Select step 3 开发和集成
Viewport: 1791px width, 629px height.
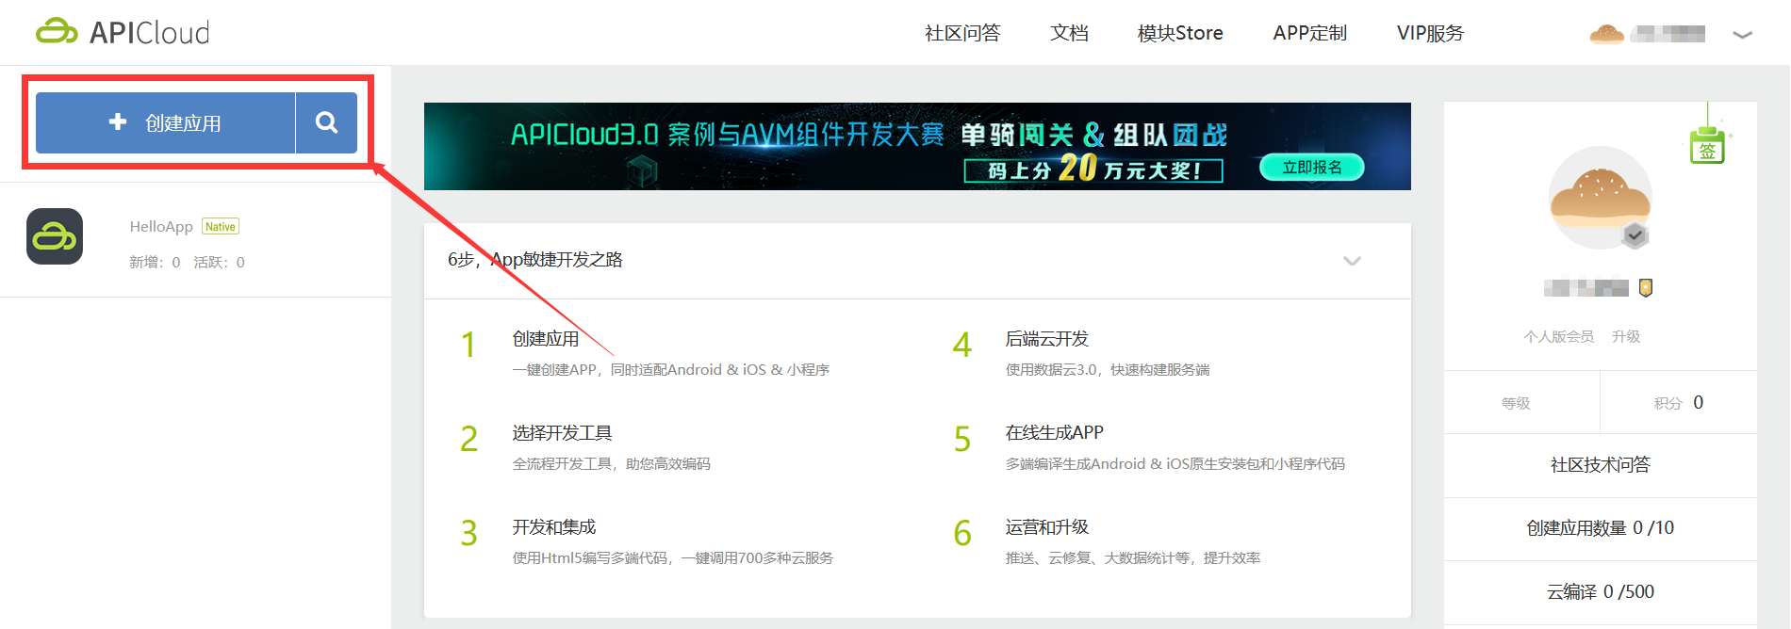pos(554,527)
